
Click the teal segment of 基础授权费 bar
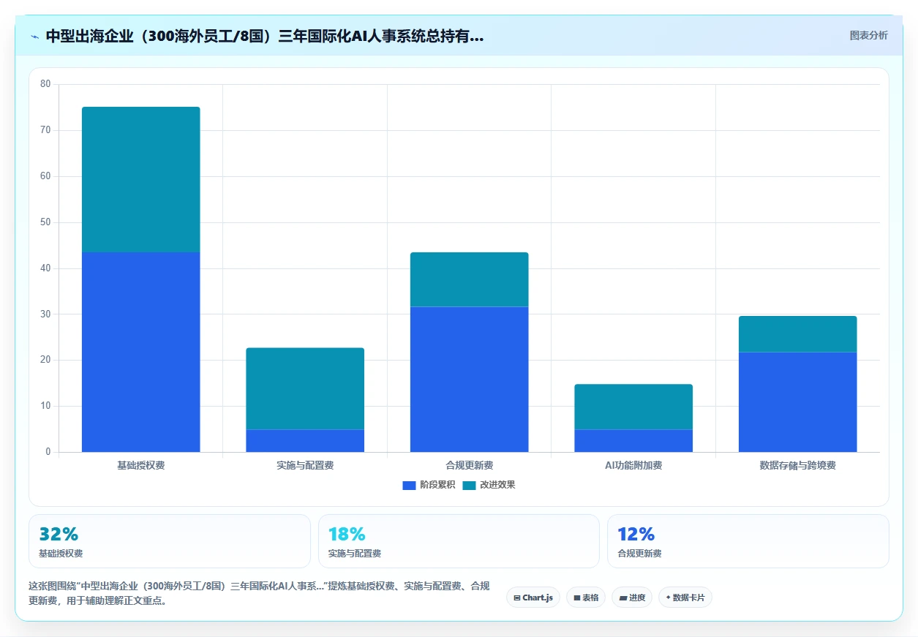(140, 180)
